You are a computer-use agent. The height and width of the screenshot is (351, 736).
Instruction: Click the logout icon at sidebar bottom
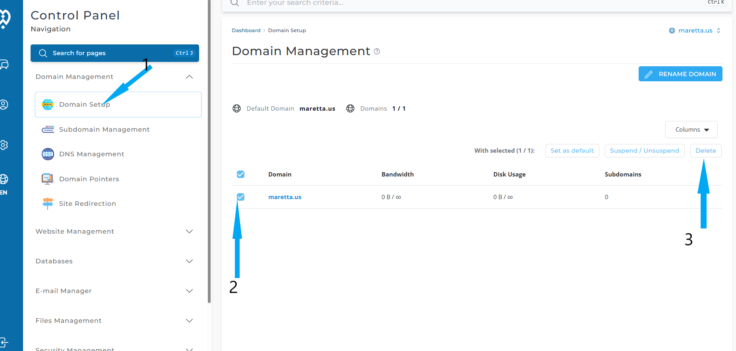coord(4,342)
